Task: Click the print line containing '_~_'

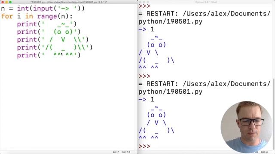Action: point(47,24)
